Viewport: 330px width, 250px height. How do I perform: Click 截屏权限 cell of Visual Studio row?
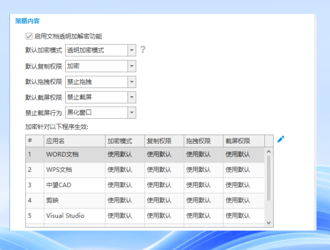click(244, 216)
